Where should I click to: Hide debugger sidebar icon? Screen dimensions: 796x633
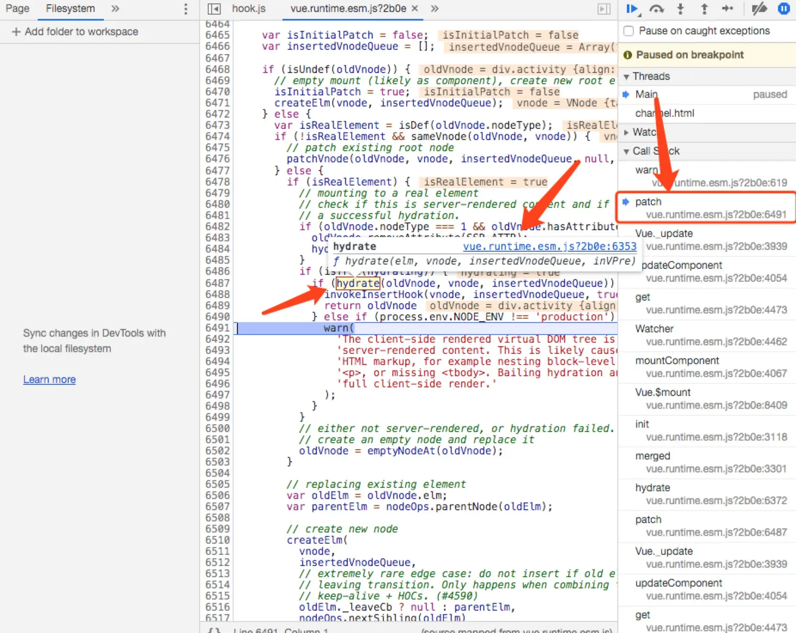(x=604, y=9)
